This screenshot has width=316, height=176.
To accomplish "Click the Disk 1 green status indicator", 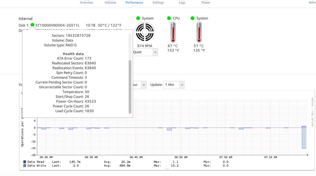I will click(x=33, y=25).
